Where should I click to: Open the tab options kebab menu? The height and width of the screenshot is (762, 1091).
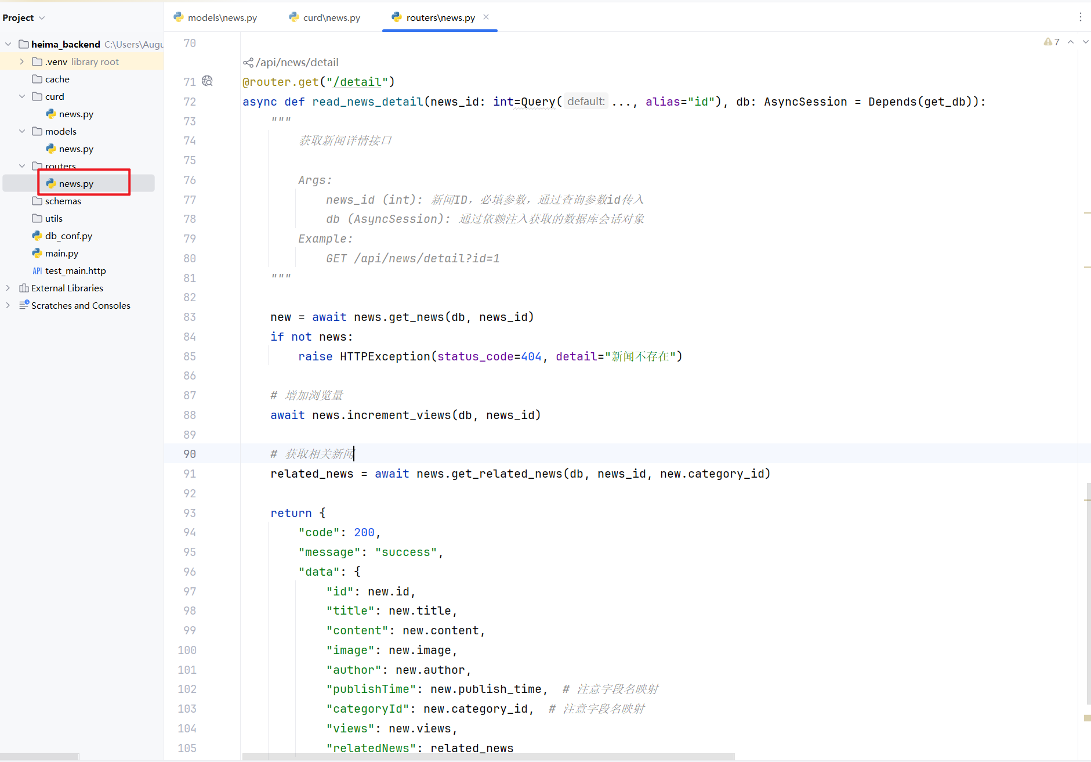1080,17
